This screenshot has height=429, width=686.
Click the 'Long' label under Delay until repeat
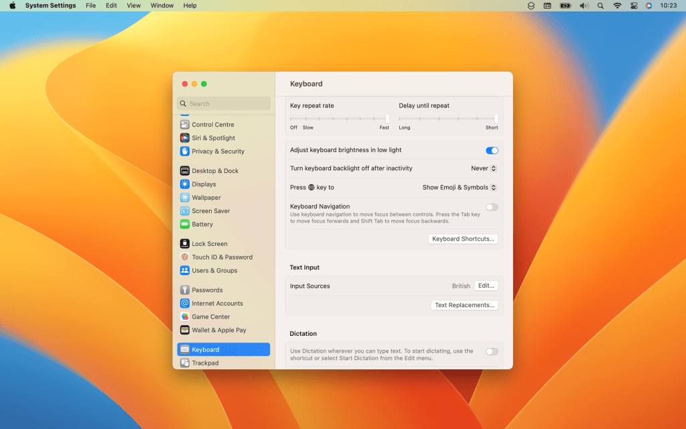coord(404,128)
